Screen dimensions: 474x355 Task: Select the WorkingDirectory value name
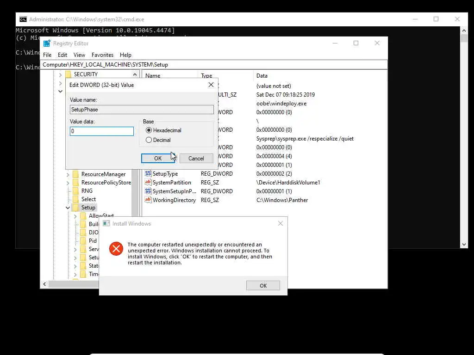coord(174,200)
